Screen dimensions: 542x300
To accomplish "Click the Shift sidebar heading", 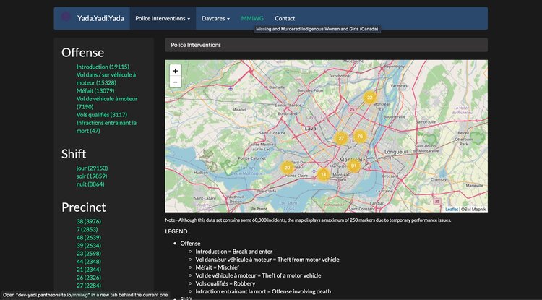I will pos(74,154).
